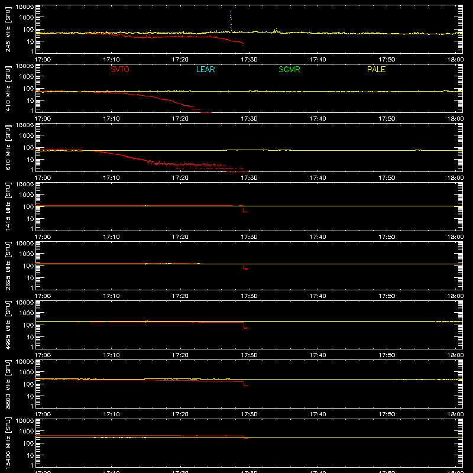Click the 18:00 tick label under 4995 MHz panel
Screen dimensions: 473x473
(455, 355)
